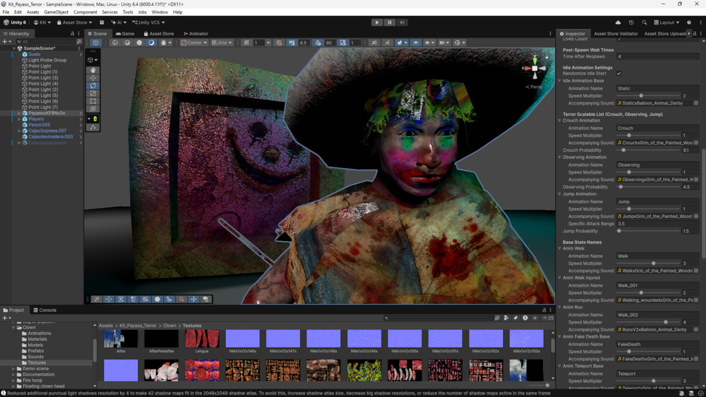This screenshot has width=706, height=397.
Task: Click the Project favorites star icon
Action: click(535, 318)
